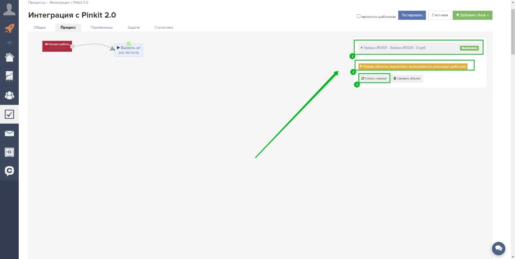This screenshot has width=515, height=259.
Task: Open the analytics chart icon in sidebar
Action: [x=9, y=76]
